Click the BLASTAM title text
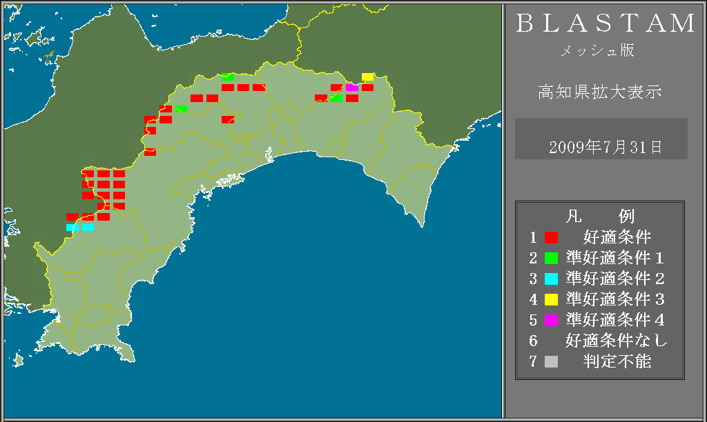The width and height of the screenshot is (707, 422). (x=606, y=23)
